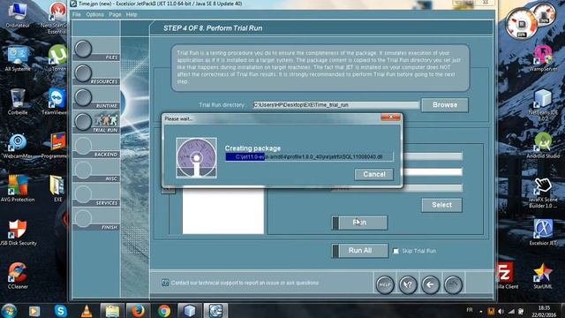This screenshot has height=318, width=565.
Task: Open the Trial Run step
Action: 83,122
